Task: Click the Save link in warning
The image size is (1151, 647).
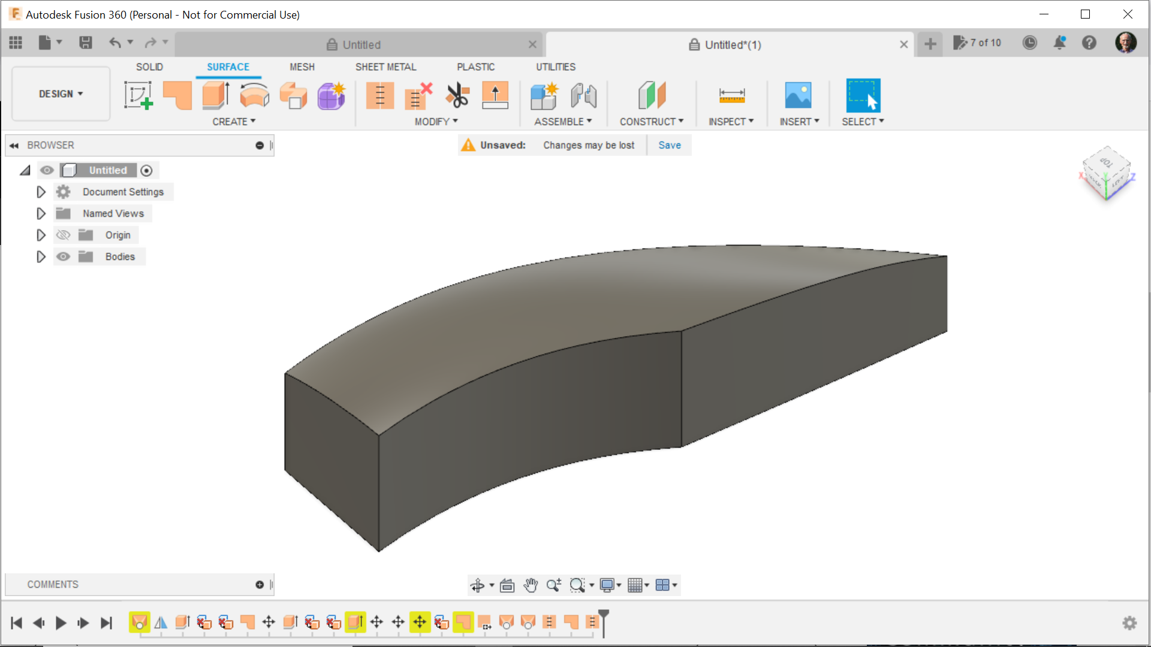Action: (x=670, y=146)
